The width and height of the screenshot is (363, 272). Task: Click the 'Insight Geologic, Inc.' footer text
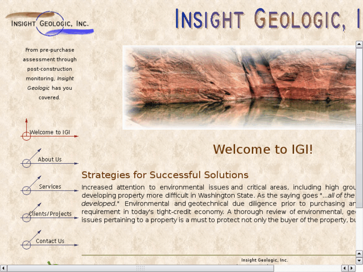pyautogui.click(x=265, y=260)
